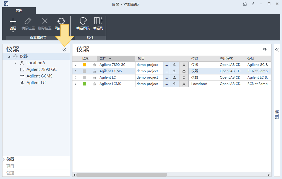Sort by the 类型 column header
The height and width of the screenshot is (179, 282).
tap(251, 59)
